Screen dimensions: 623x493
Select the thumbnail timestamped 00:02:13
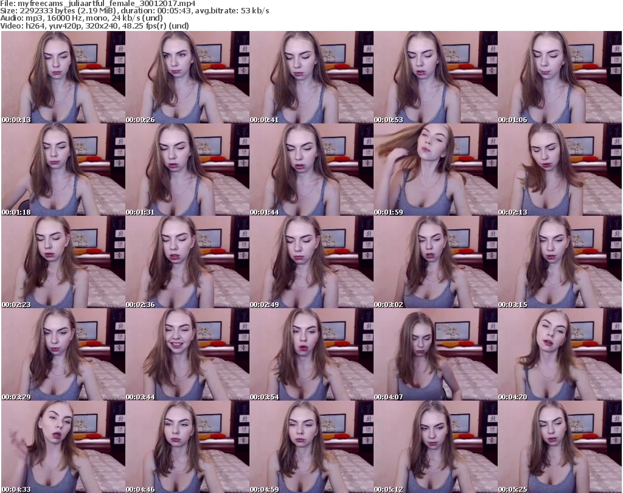(x=560, y=170)
